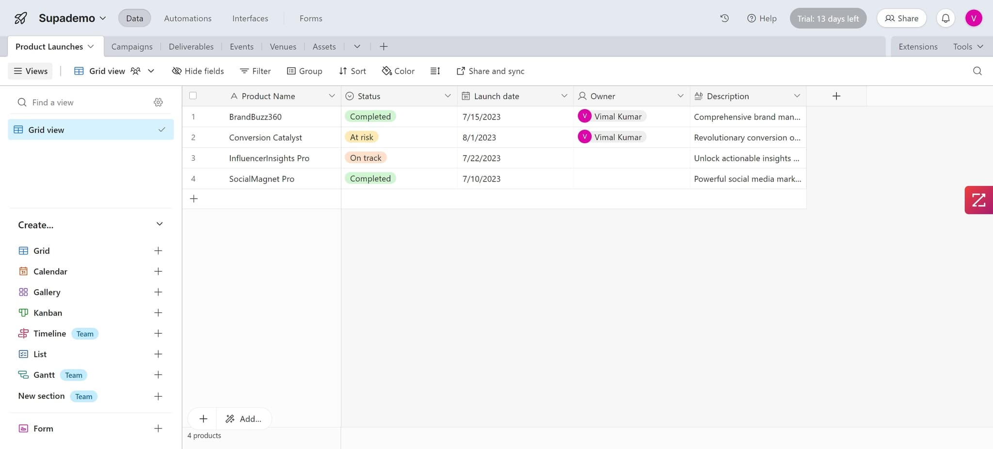Collapse the Create section
Image resolution: width=993 pixels, height=449 pixels.
pos(160,224)
